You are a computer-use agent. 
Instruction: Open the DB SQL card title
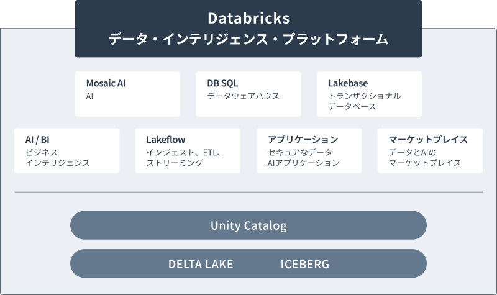click(222, 83)
